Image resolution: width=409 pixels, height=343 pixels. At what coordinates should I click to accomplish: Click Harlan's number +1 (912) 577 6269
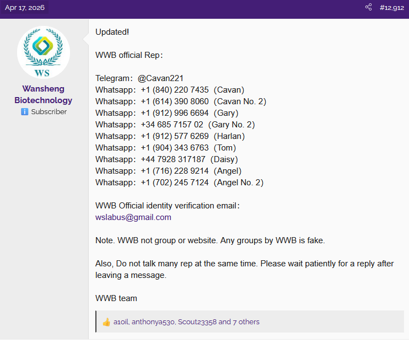click(175, 136)
